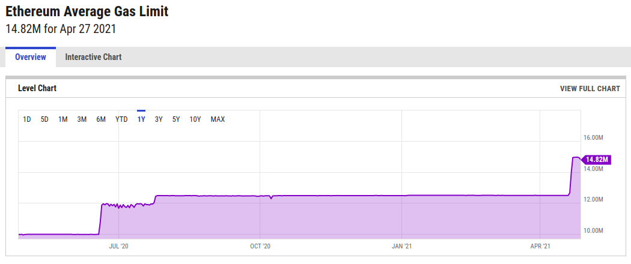Select the 1D time range
The image size is (631, 264).
click(x=27, y=119)
